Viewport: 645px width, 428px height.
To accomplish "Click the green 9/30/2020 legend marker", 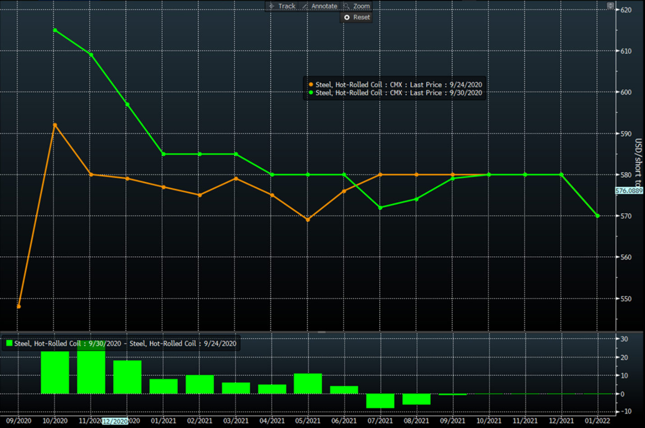I will point(311,93).
